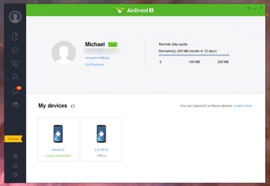Click the remote data quota progress bar

tap(194, 55)
